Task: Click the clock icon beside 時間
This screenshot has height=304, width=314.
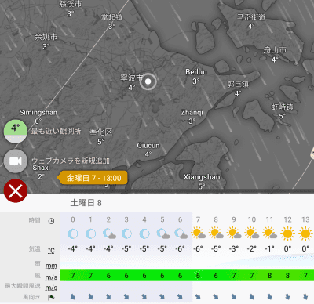Action: click(51, 221)
